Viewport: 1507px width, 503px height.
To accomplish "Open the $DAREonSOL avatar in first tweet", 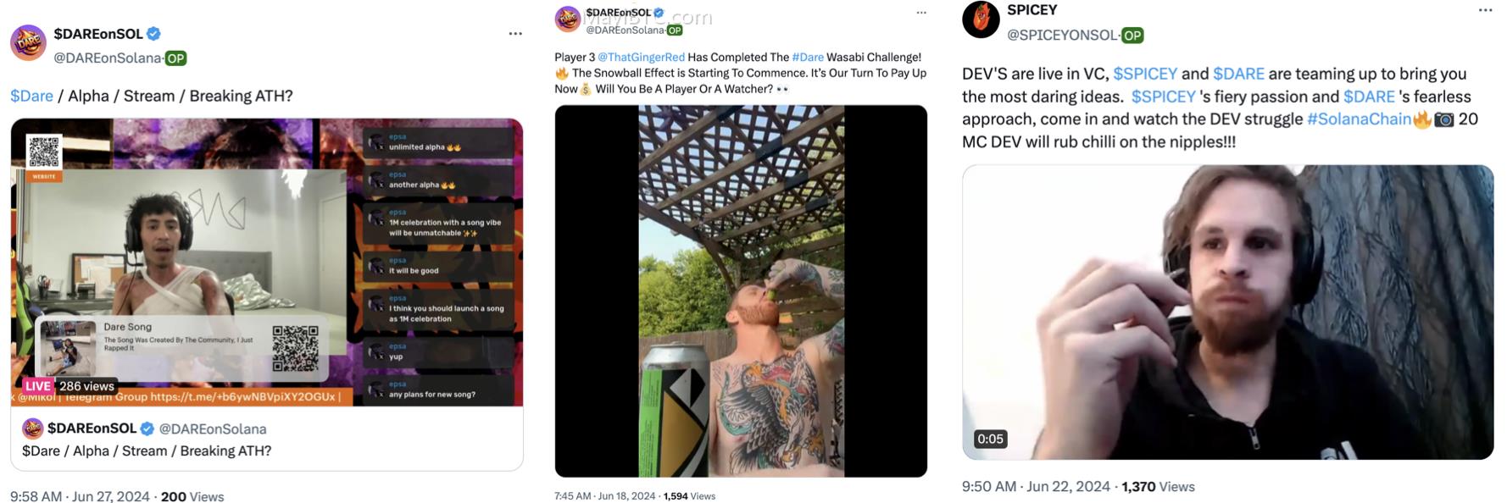I will tap(28, 42).
